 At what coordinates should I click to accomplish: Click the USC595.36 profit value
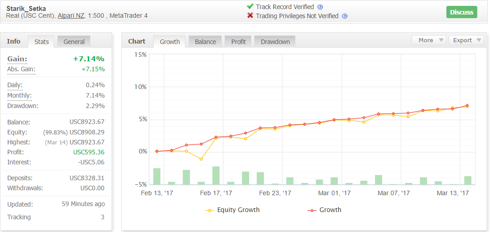click(x=89, y=153)
